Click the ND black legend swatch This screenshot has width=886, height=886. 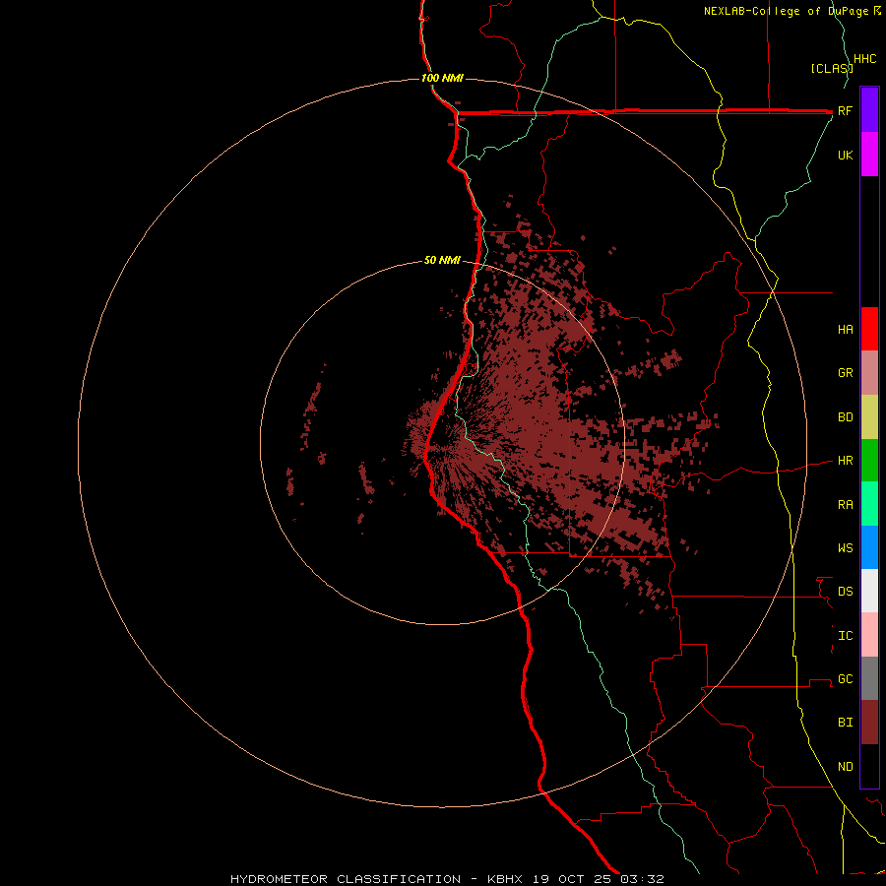pyautogui.click(x=869, y=766)
